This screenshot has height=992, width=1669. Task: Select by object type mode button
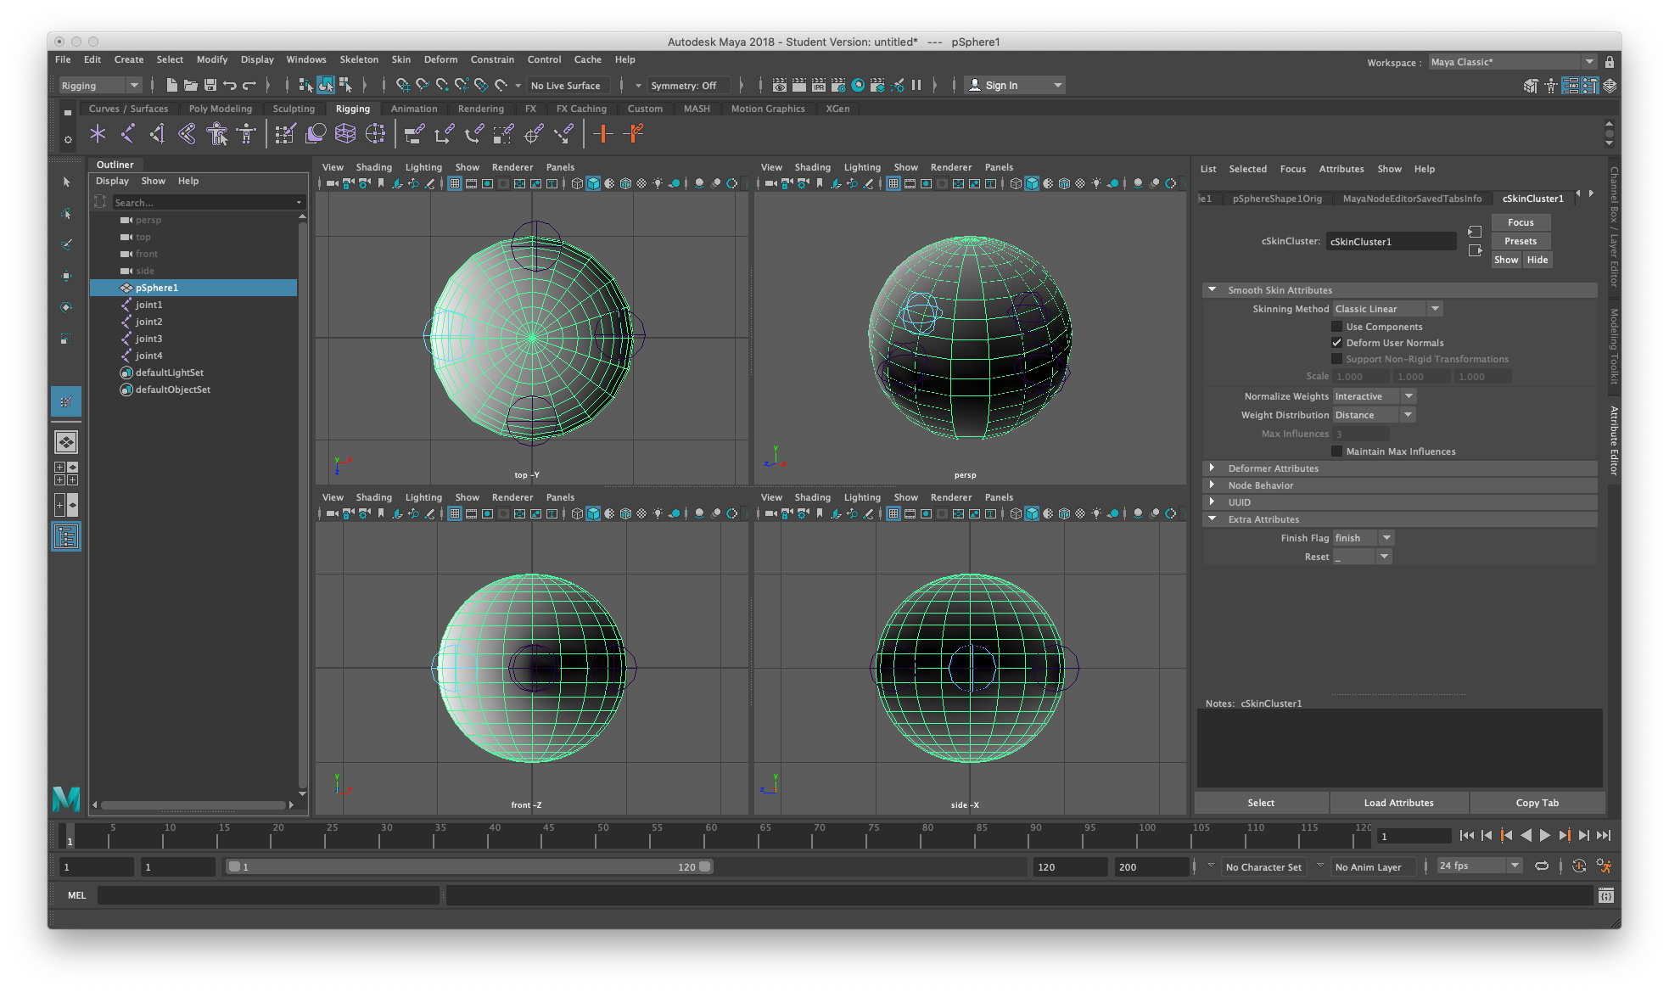pos(326,85)
